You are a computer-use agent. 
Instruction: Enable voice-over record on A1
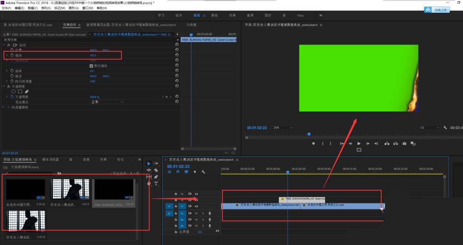click(210, 213)
